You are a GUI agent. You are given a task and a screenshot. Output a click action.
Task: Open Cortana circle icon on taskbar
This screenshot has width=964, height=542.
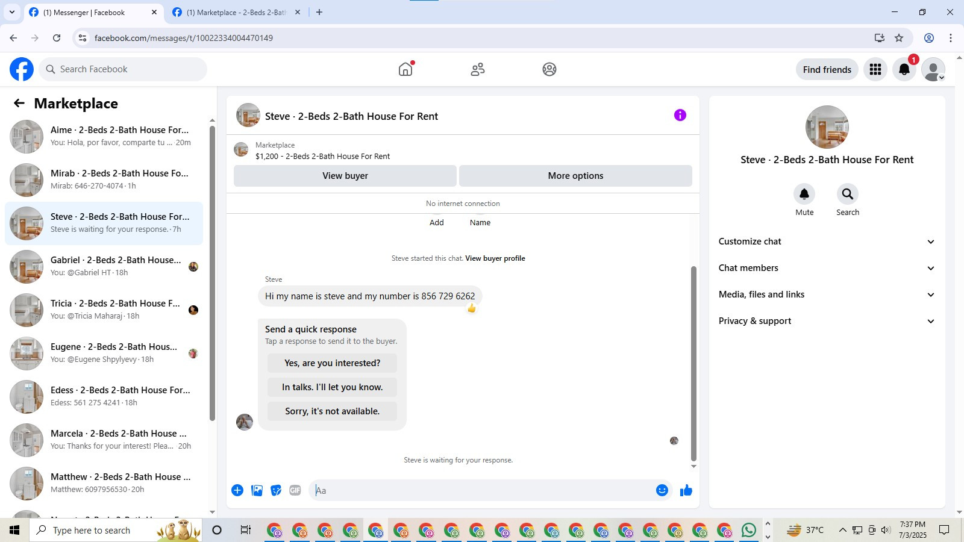pos(217,530)
